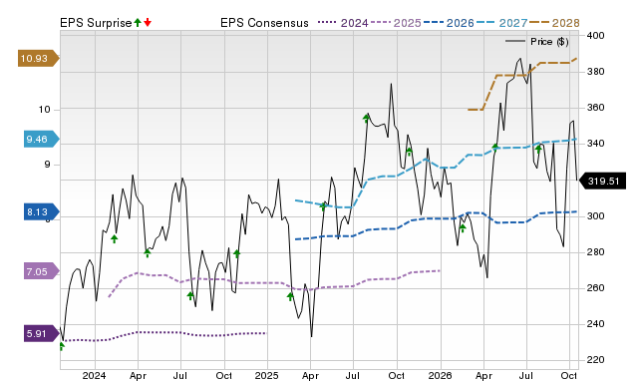Screen dimensions: 638x381
Task: Click the 340 label on the price axis
Action: (595, 144)
